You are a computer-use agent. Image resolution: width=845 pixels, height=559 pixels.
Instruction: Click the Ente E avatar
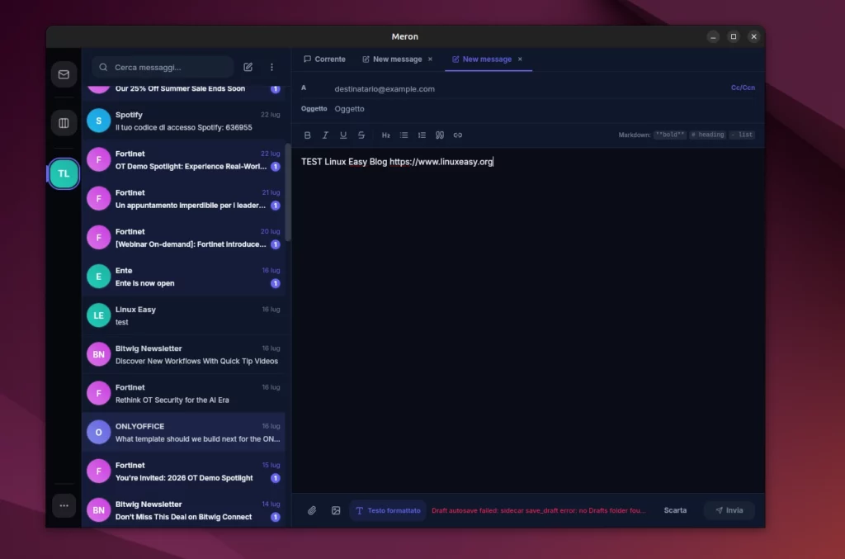[99, 277]
